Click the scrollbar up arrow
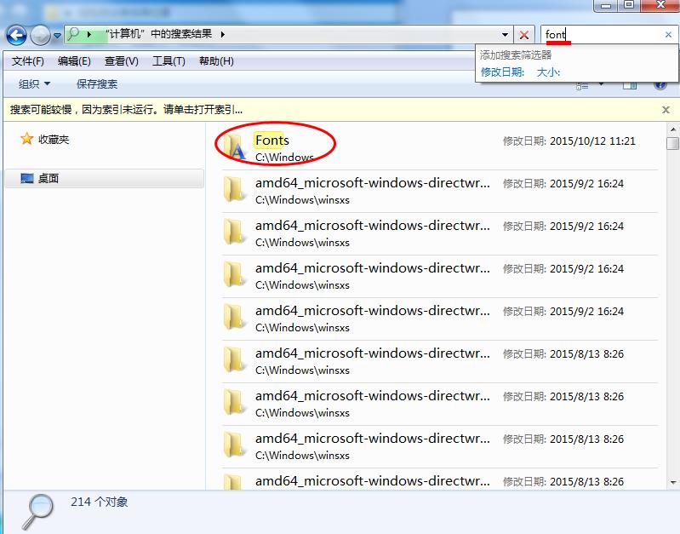The width and height of the screenshot is (680, 534). click(672, 129)
